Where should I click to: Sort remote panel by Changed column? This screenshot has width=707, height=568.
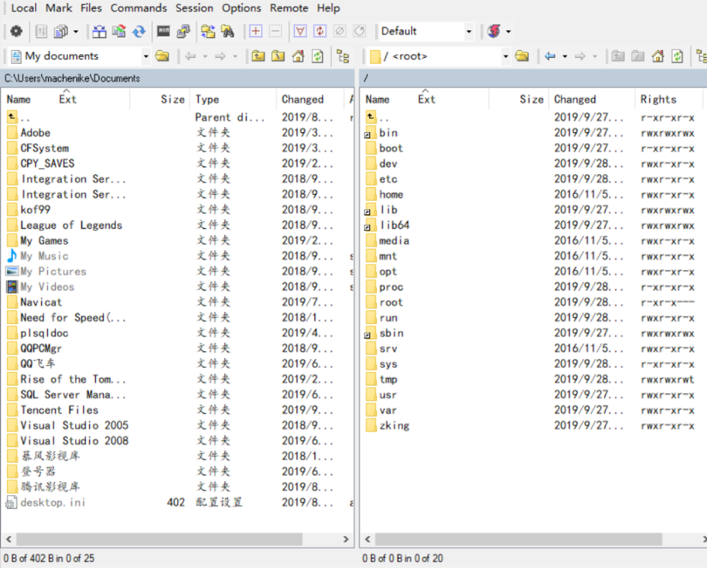coord(591,99)
